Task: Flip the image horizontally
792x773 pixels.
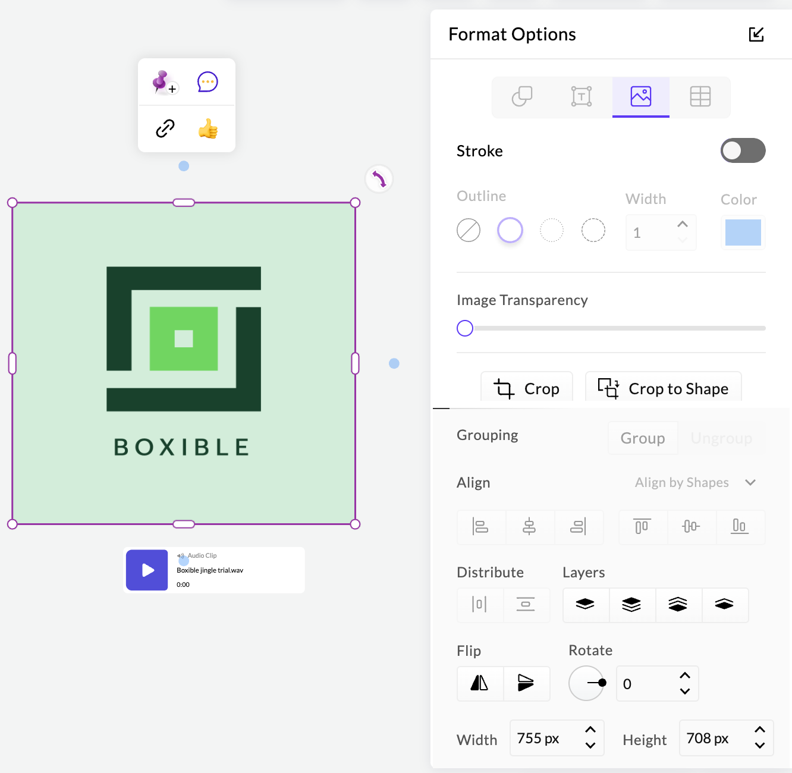Action: 480,683
